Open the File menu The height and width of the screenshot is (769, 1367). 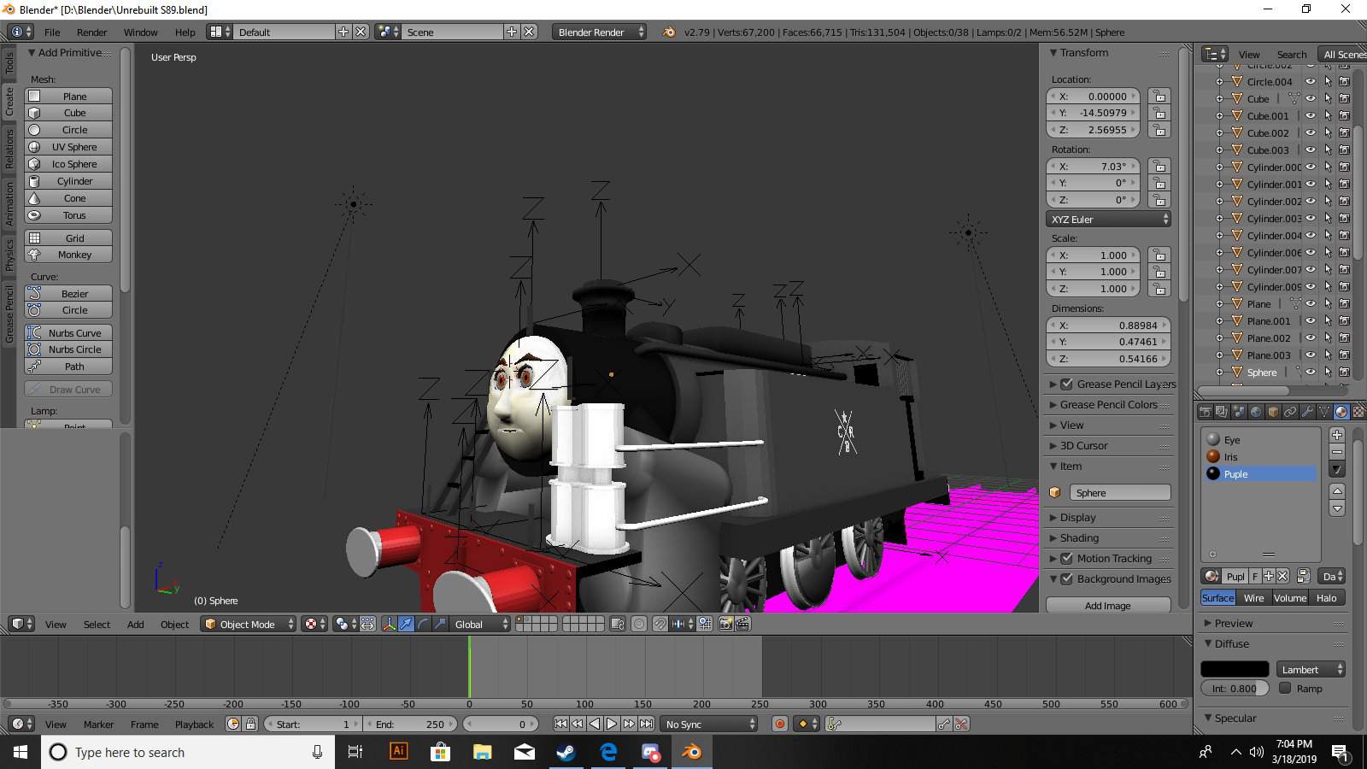[x=52, y=32]
